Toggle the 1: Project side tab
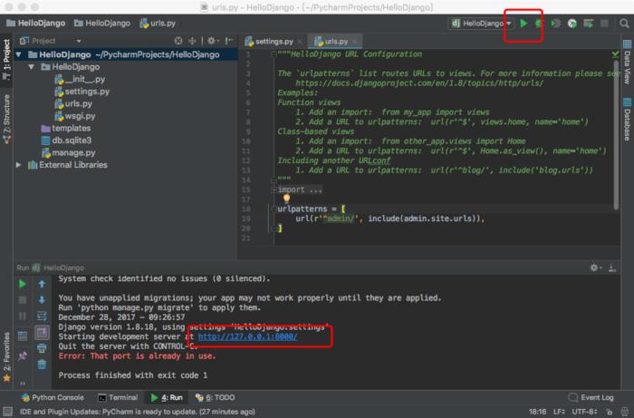This screenshot has height=418, width=634. point(6,60)
